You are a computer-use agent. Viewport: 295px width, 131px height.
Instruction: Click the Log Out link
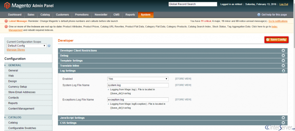[284, 4]
